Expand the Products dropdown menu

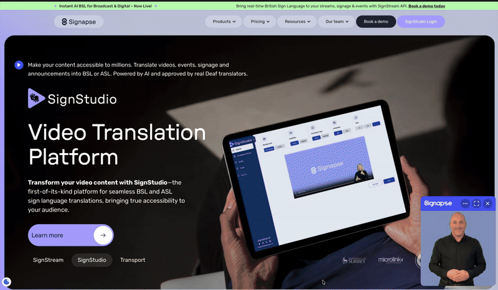pyautogui.click(x=224, y=22)
